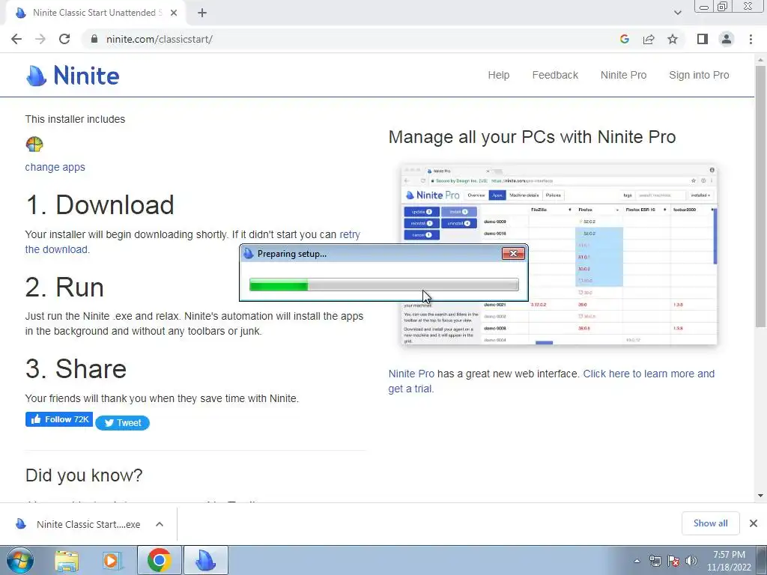Close the Ninite Classic Start tab
The height and width of the screenshot is (575, 767).
pyautogui.click(x=174, y=13)
